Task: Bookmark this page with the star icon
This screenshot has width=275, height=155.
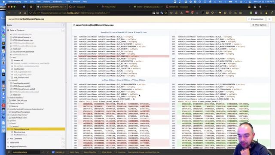Action: [166, 13]
